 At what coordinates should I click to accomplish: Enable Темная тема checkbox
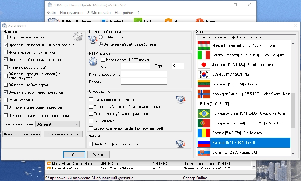point(91,121)
